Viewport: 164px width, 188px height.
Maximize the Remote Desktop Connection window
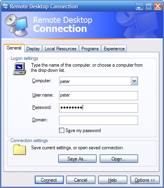pyautogui.click(x=148, y=6)
